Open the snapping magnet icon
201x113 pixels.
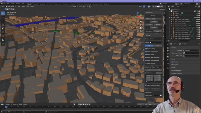(84, 6)
